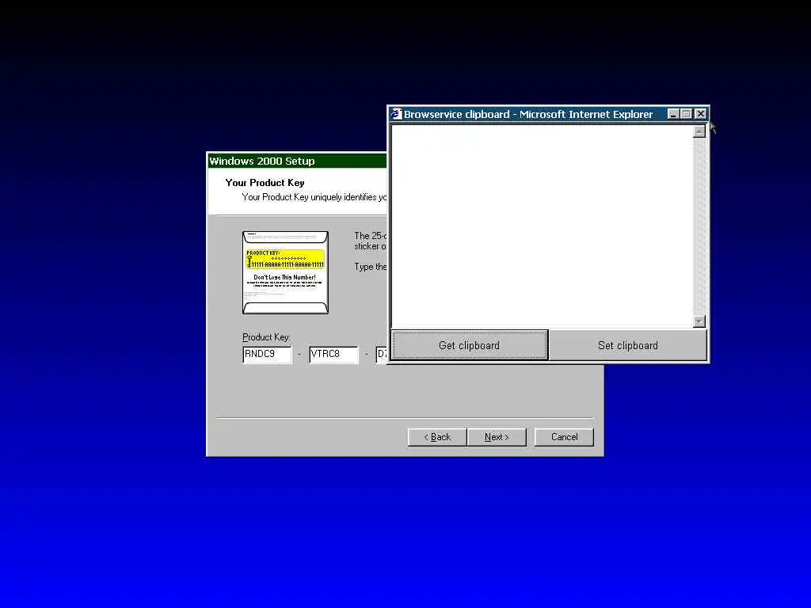The image size is (811, 608).
Task: Click the product key sticker illustration
Action: tap(285, 272)
